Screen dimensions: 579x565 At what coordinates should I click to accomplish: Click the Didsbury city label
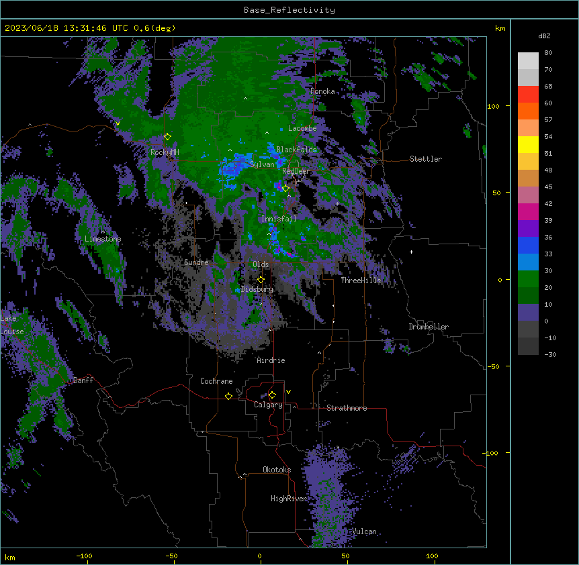(x=257, y=289)
